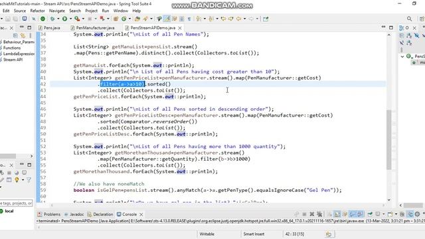Open the Refactor menu
This screenshot has height=239, width=425.
(37, 11)
